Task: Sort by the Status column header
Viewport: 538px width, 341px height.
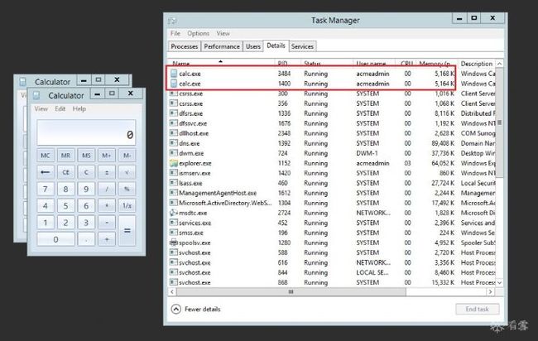Action: coord(327,64)
